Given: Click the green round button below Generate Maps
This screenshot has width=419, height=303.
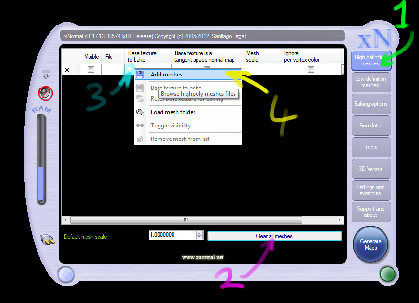Looking at the screenshot, I should pyautogui.click(x=387, y=274).
